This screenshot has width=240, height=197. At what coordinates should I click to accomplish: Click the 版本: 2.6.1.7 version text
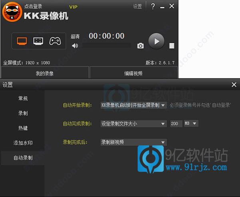[x=160, y=62]
